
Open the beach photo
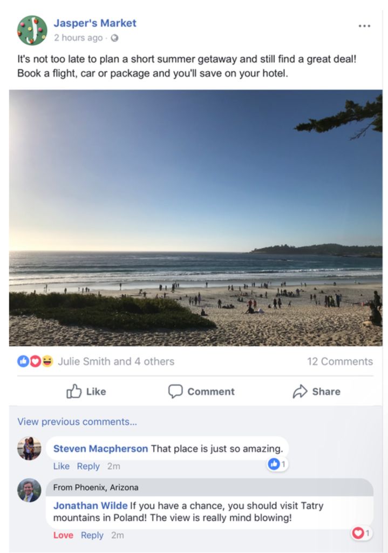coord(195,218)
